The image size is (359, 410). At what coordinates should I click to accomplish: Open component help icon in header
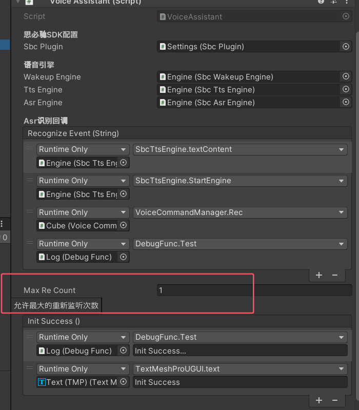321,2
